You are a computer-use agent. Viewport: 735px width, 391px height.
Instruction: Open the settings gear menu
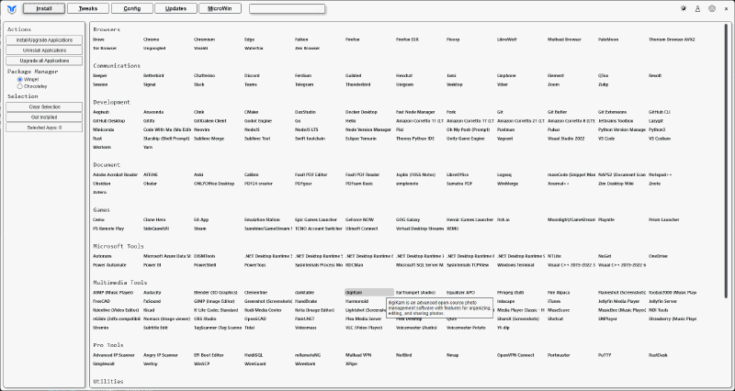[x=712, y=8]
